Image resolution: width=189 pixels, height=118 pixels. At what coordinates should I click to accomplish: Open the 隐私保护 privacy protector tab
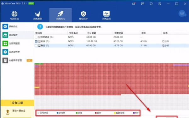(x=83, y=15)
